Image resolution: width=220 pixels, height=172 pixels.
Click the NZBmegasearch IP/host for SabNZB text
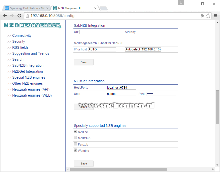click(x=98, y=43)
